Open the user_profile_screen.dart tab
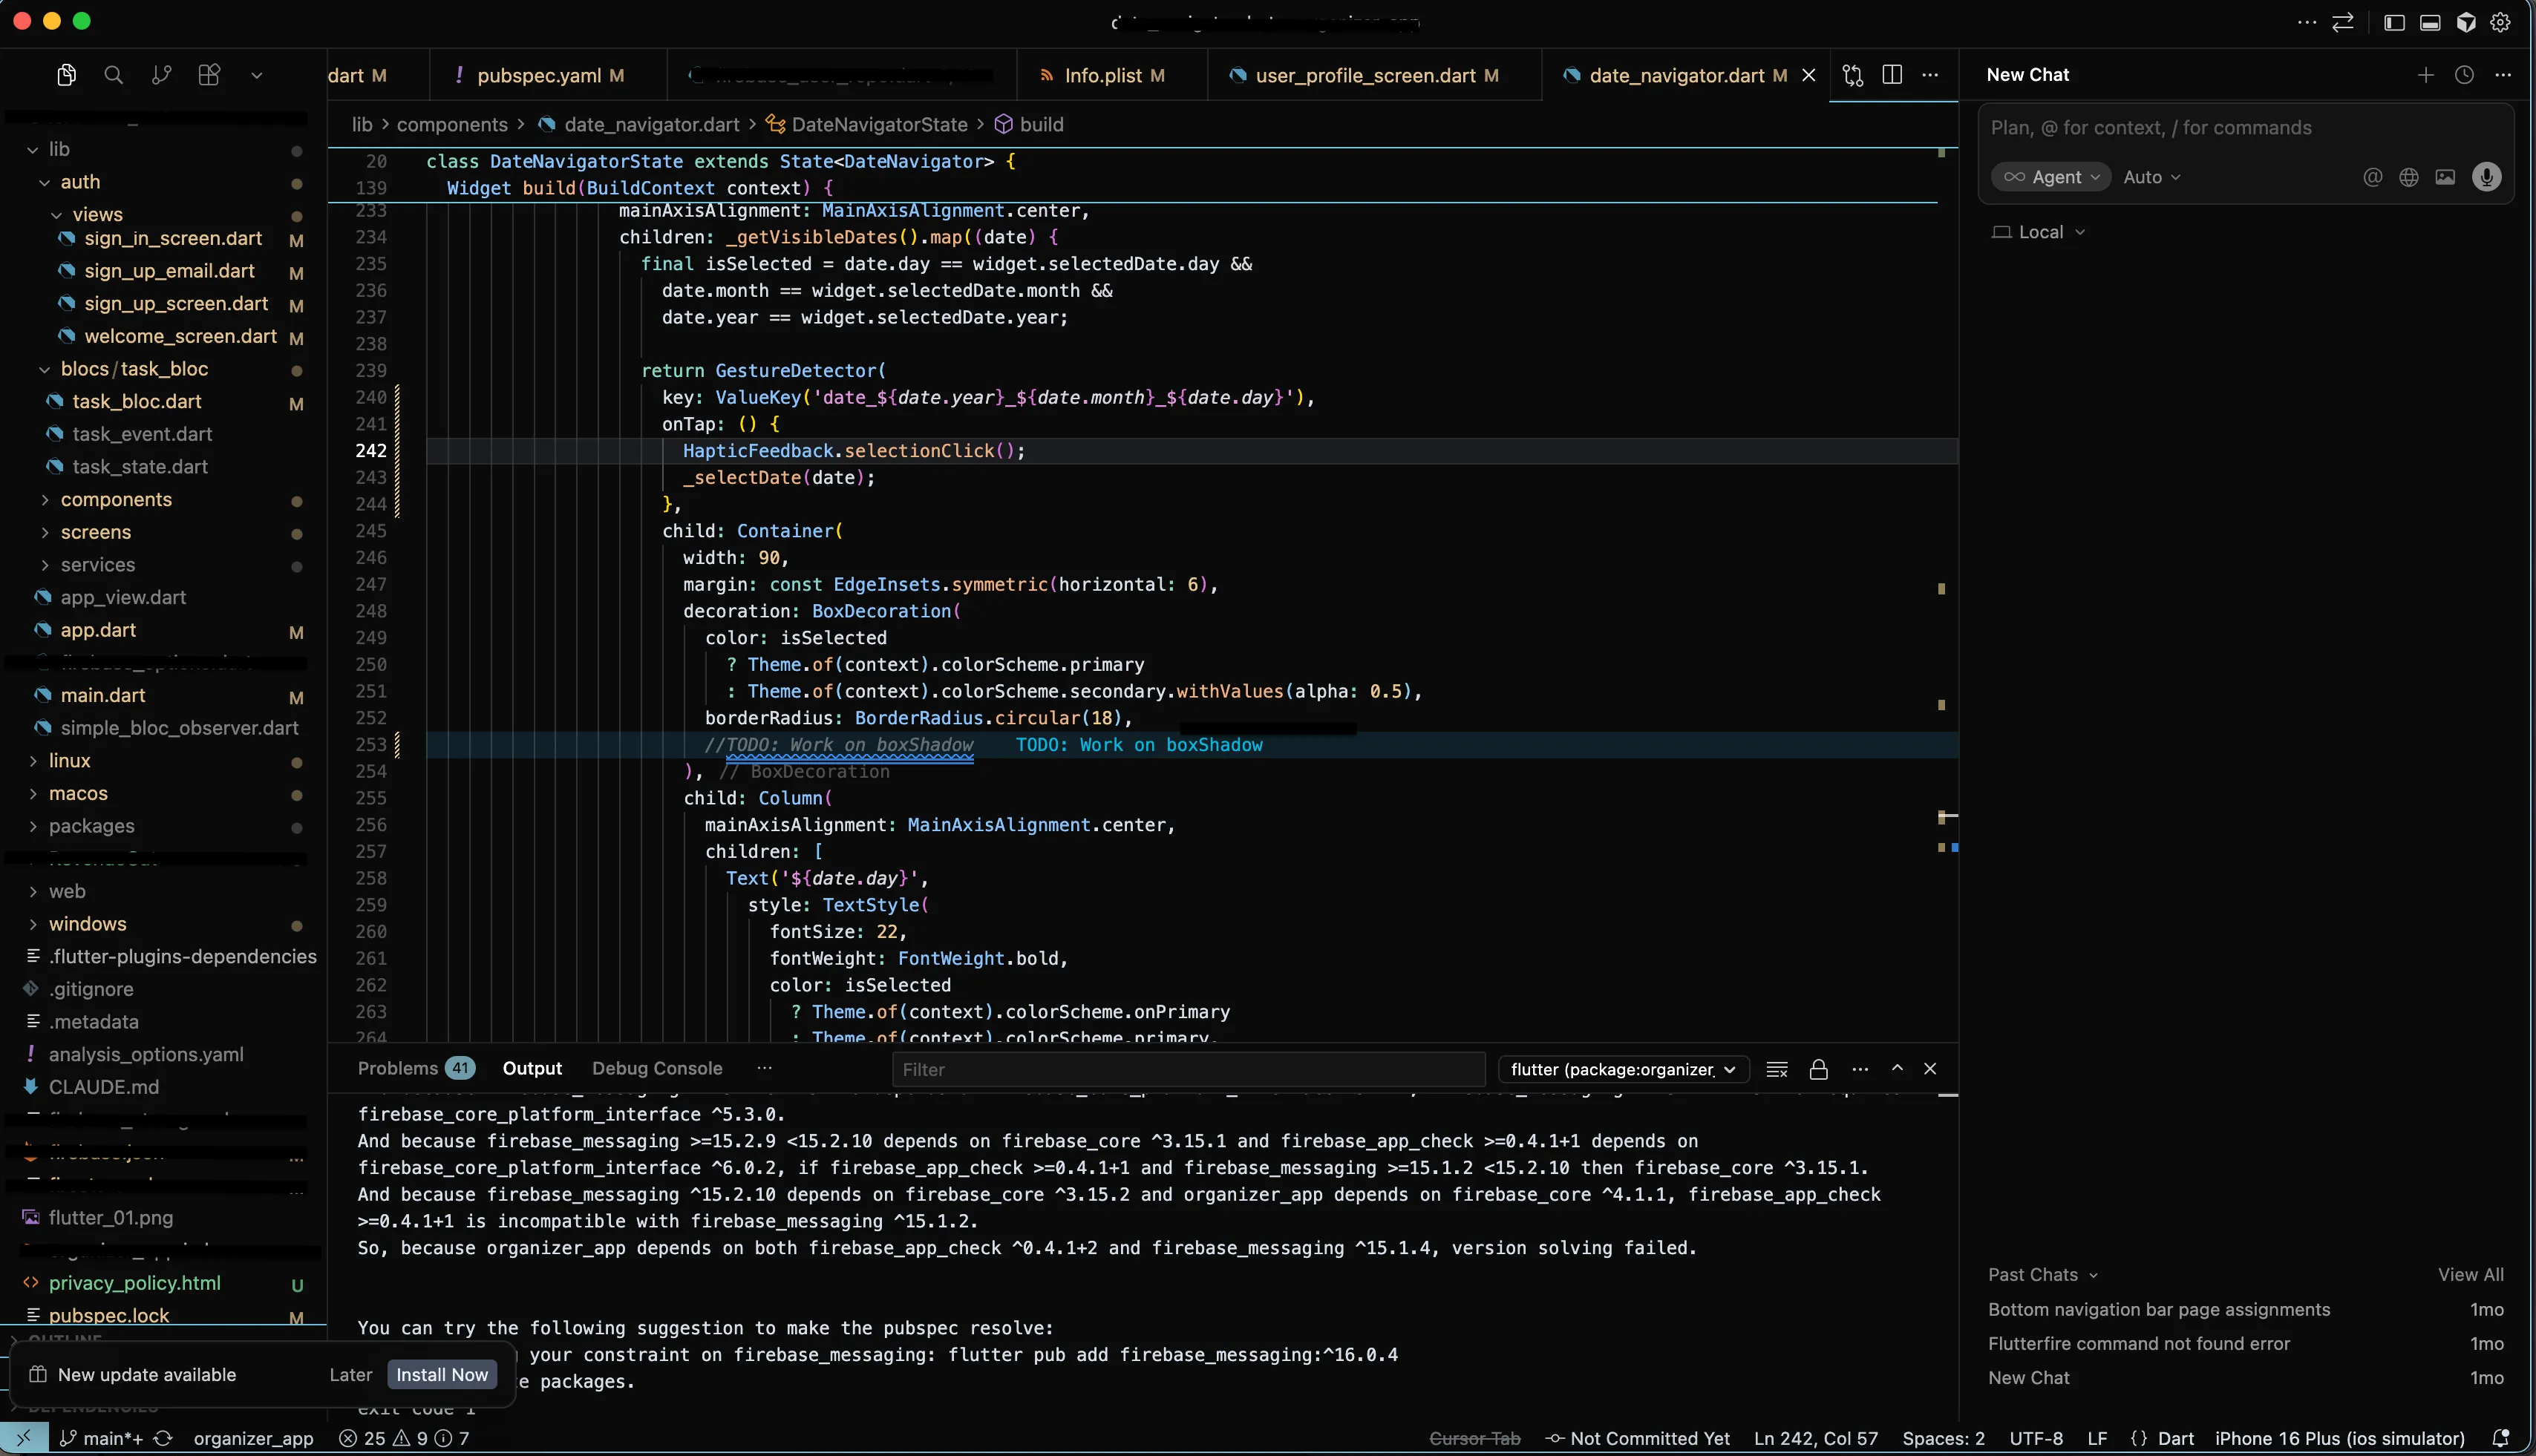Image resolution: width=2536 pixels, height=1456 pixels. coord(1365,75)
